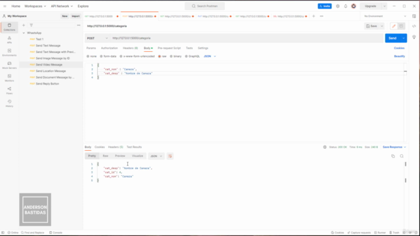Collapse the WhatsApp collection
Image resolution: width=420 pixels, height=236 pixels.
click(x=24, y=33)
